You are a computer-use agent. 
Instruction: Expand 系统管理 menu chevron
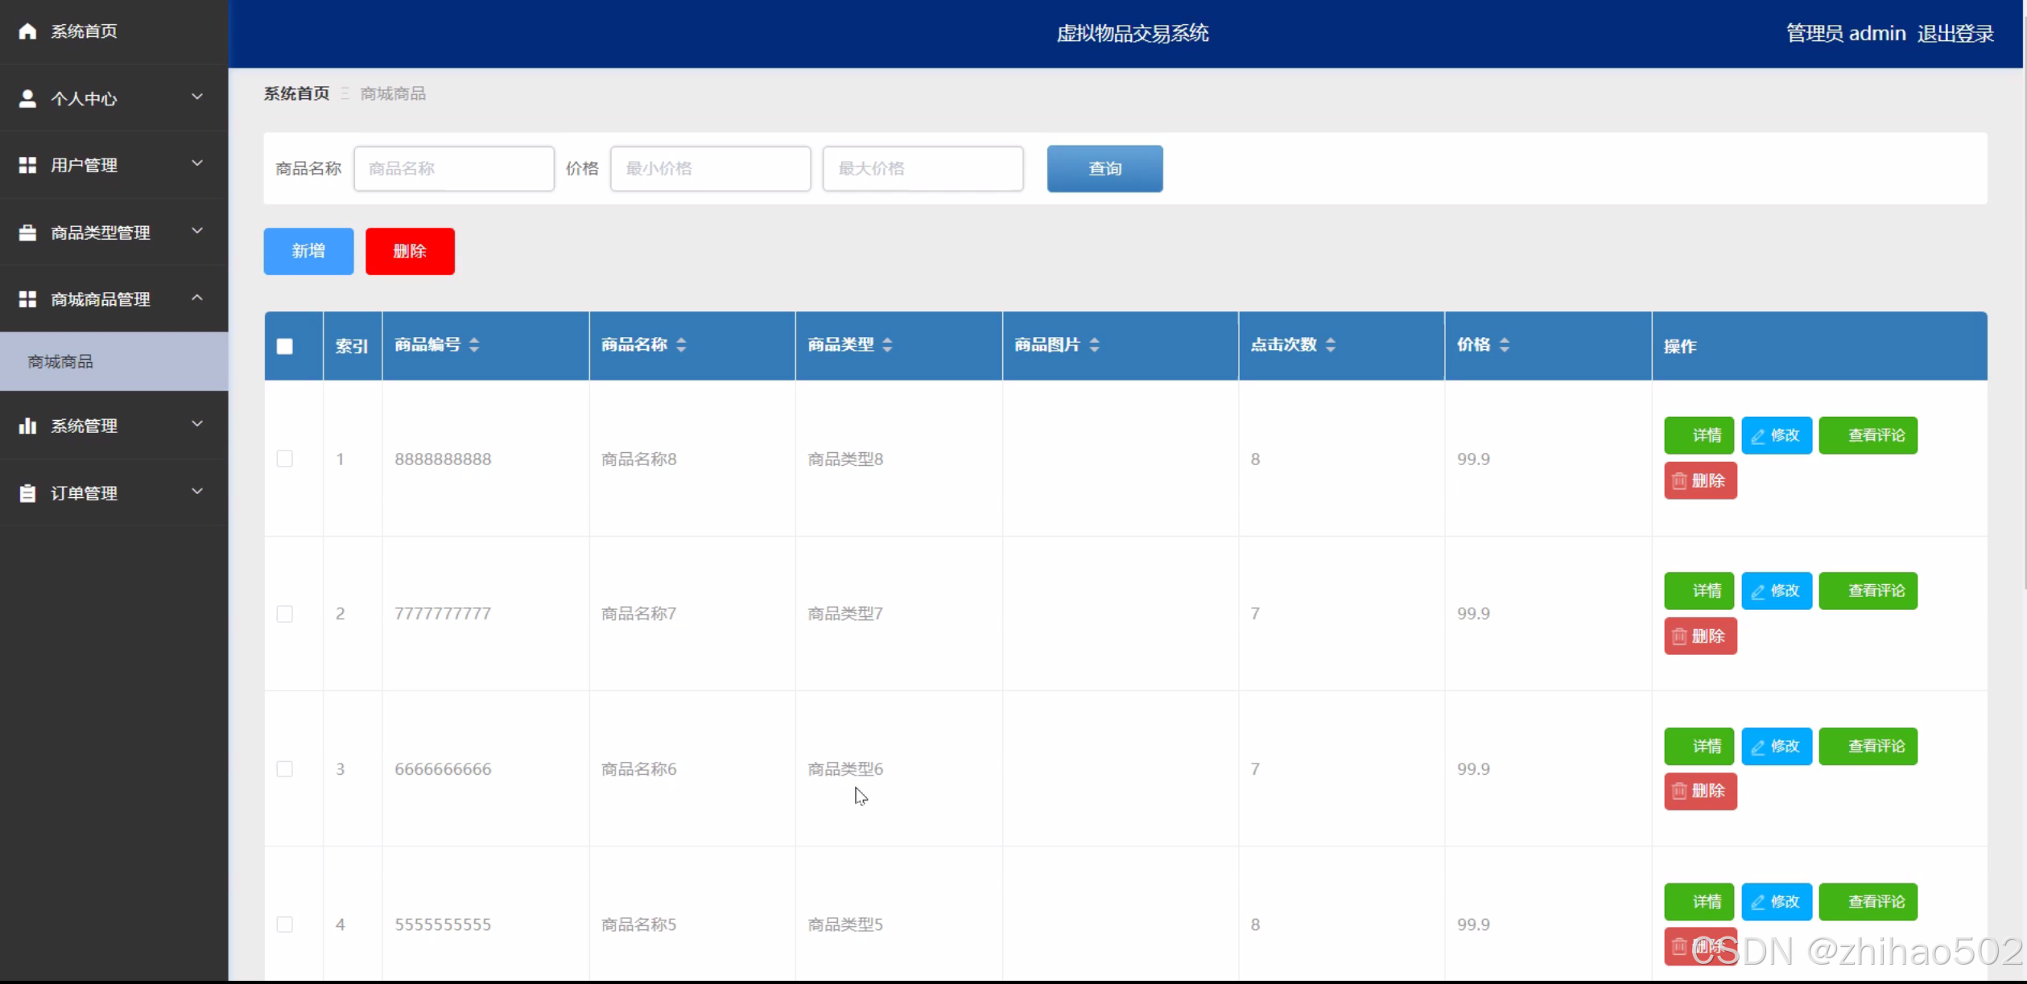point(197,425)
